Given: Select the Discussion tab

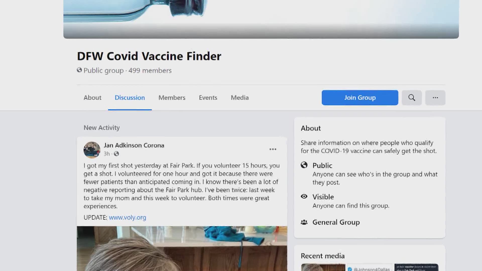Looking at the screenshot, I should click(130, 98).
